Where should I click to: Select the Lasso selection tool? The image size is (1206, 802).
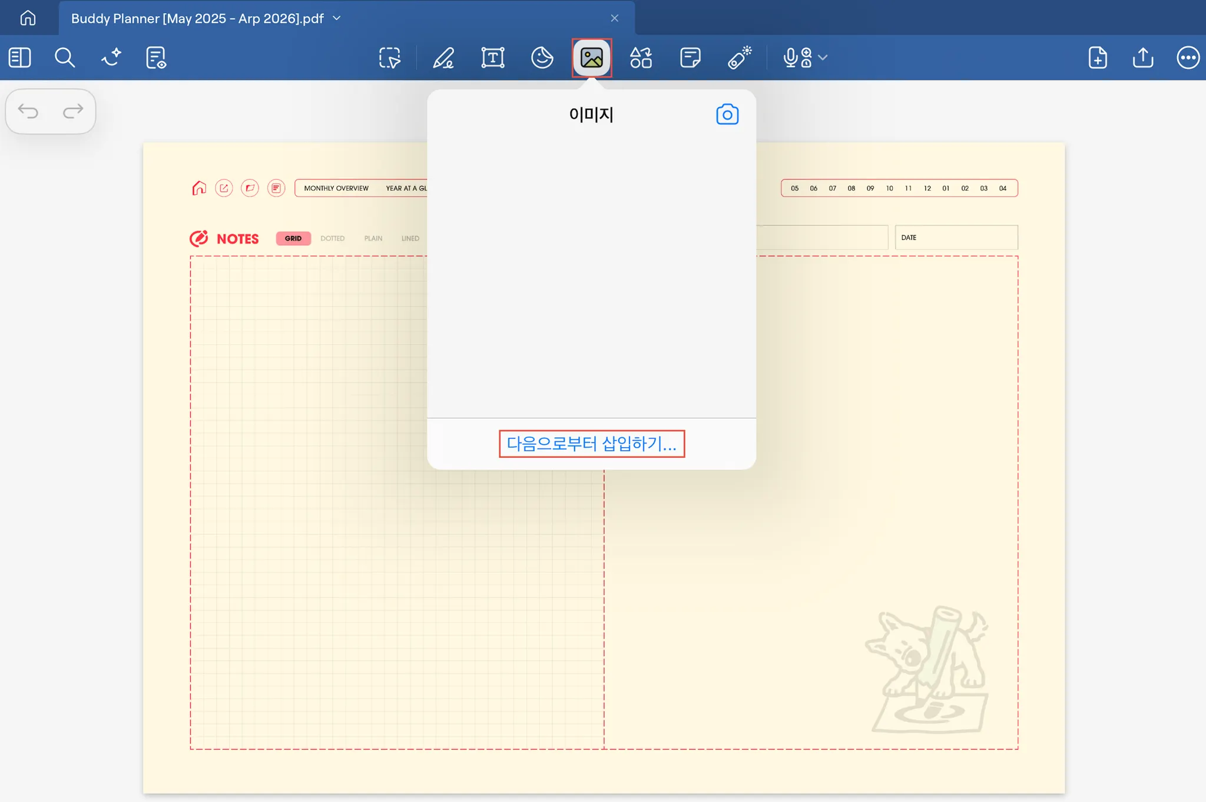pos(389,58)
